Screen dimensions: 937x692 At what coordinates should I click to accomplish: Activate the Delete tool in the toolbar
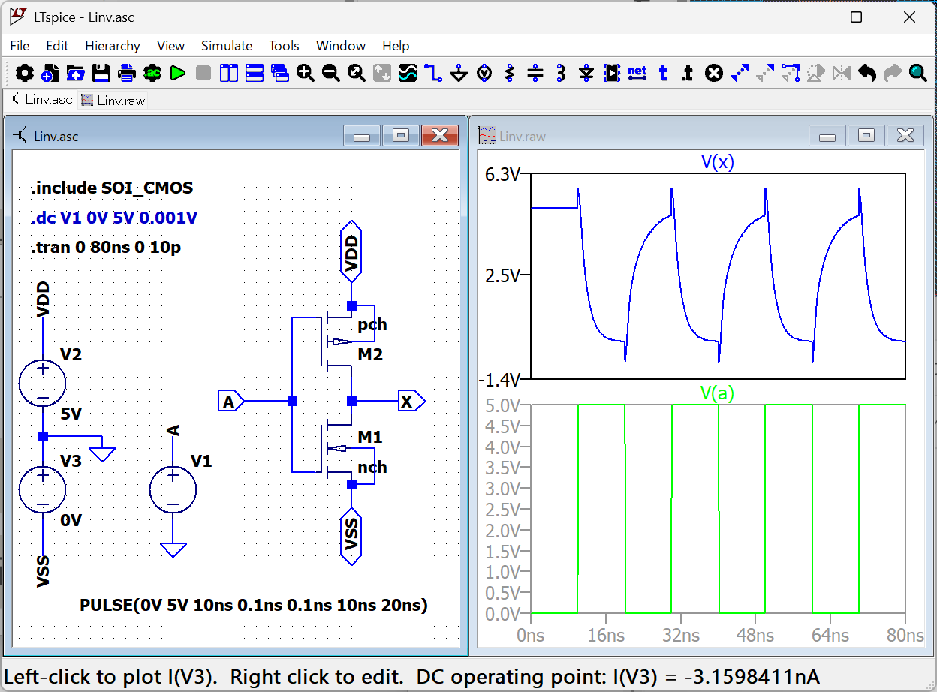pyautogui.click(x=714, y=73)
